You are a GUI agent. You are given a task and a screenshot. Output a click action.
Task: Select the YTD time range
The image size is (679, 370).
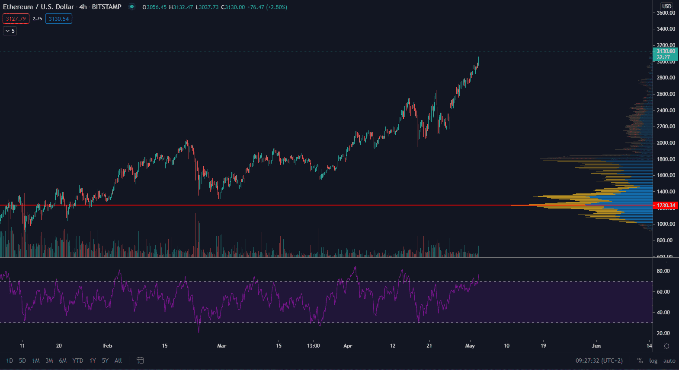click(78, 361)
